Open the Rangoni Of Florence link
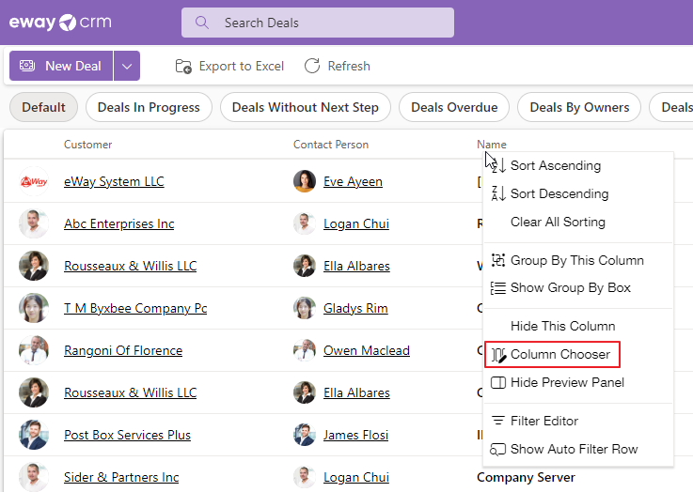This screenshot has height=492, width=693. (x=123, y=350)
